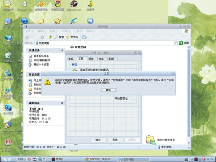Open 回收站 desktop icon
Image resolution: width=216 pixels, height=162 pixels.
tap(8, 57)
